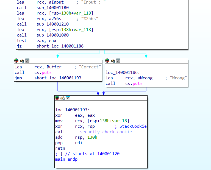Click 'short loc_140001193' jump target
The image size is (211, 170).
tap(58, 78)
